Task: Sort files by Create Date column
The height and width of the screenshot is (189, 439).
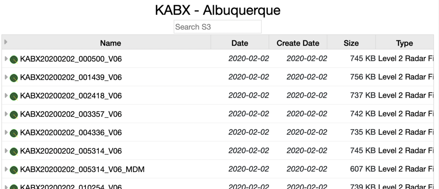Action: click(298, 43)
